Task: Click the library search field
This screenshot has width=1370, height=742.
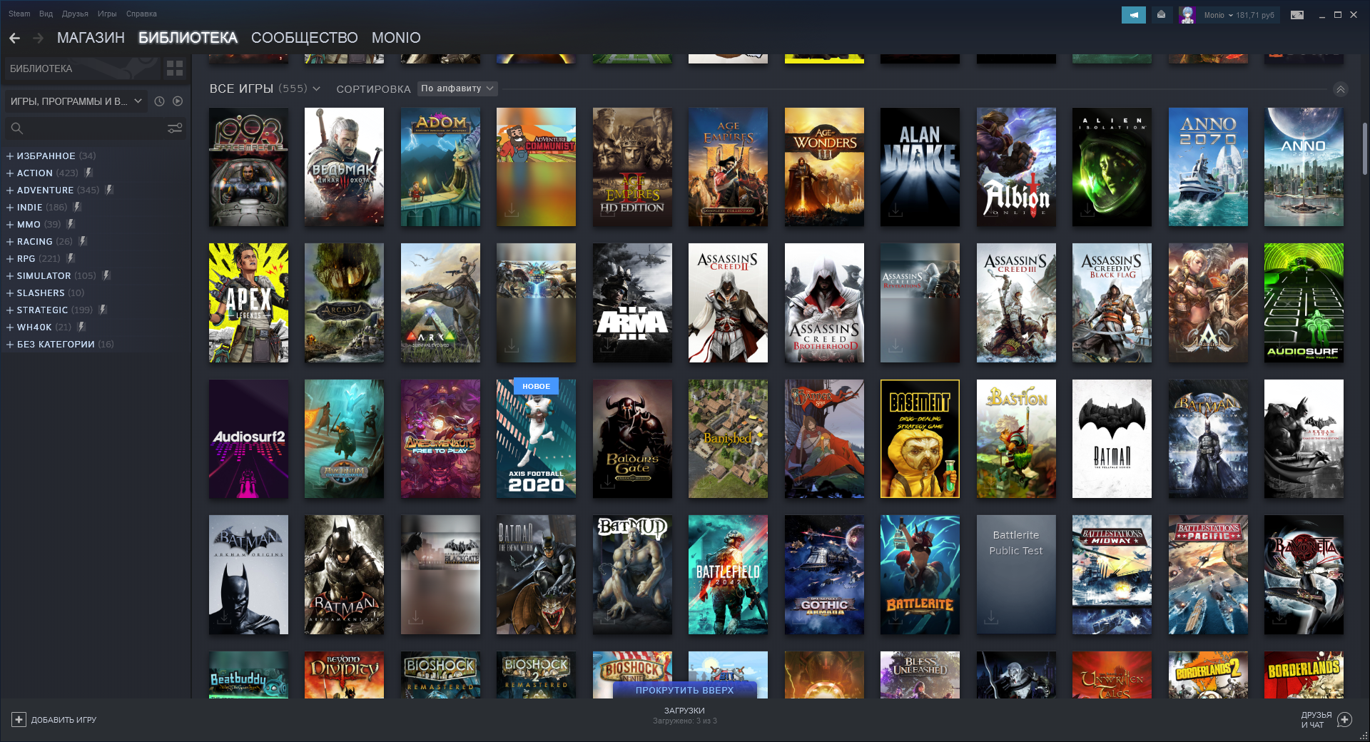Action: [x=94, y=128]
